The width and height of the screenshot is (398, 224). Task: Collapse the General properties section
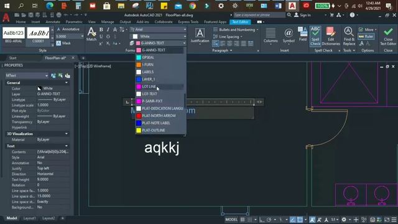click(67, 83)
